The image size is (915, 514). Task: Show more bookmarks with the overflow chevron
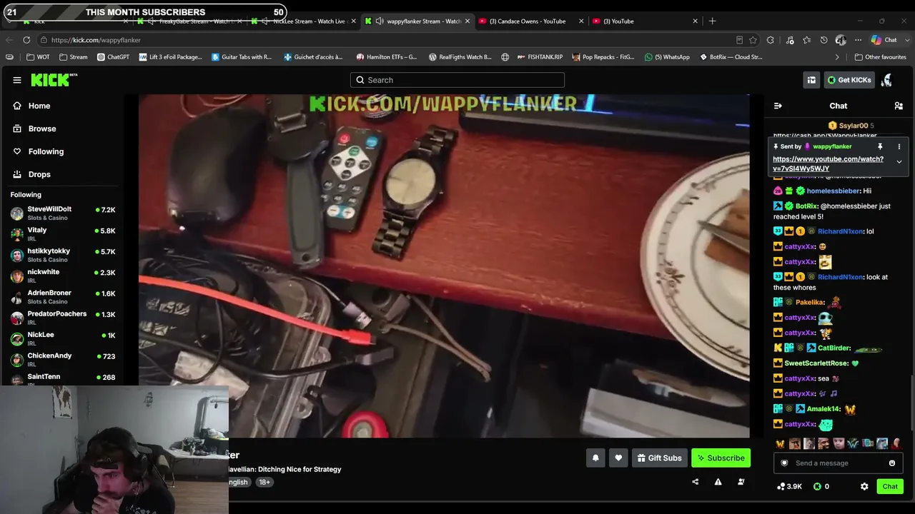837,57
